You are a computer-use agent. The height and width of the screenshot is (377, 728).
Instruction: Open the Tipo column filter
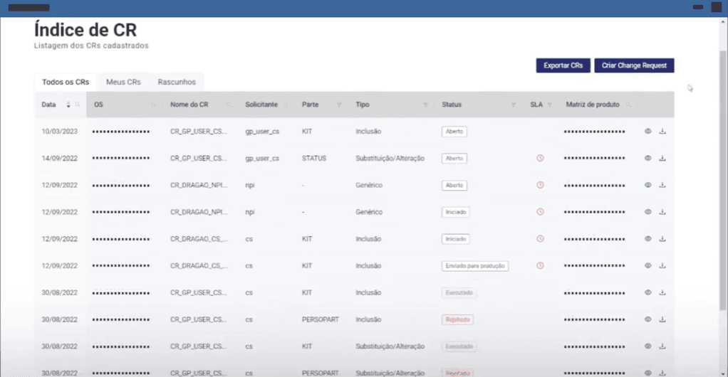coord(425,105)
